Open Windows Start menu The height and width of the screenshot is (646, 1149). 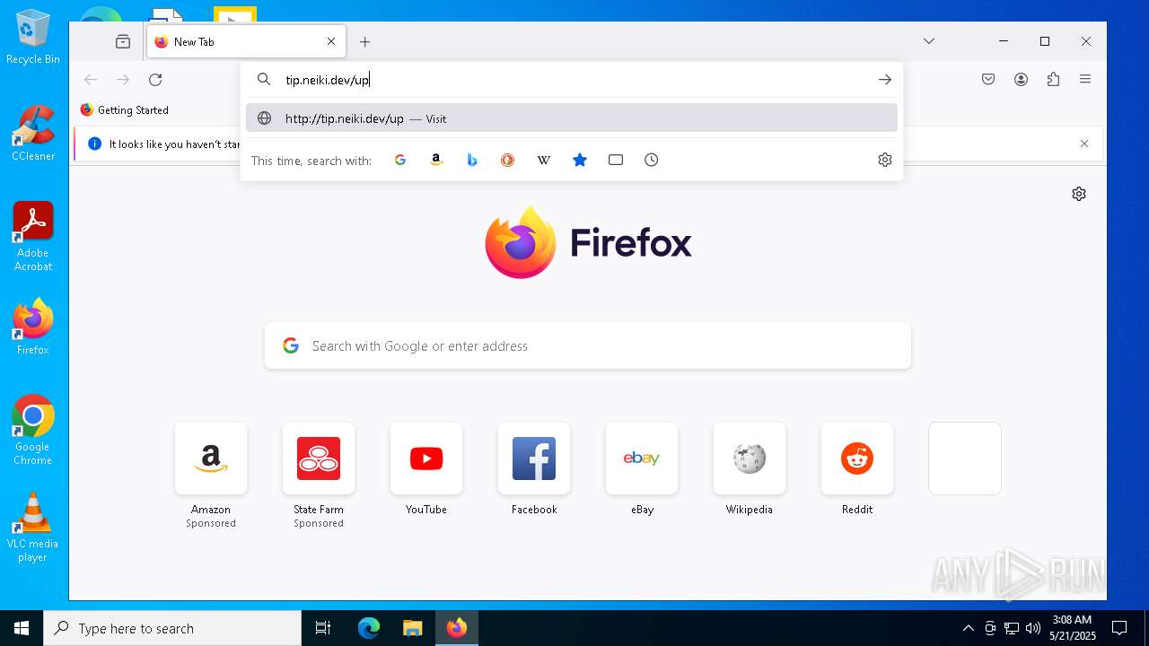click(22, 628)
